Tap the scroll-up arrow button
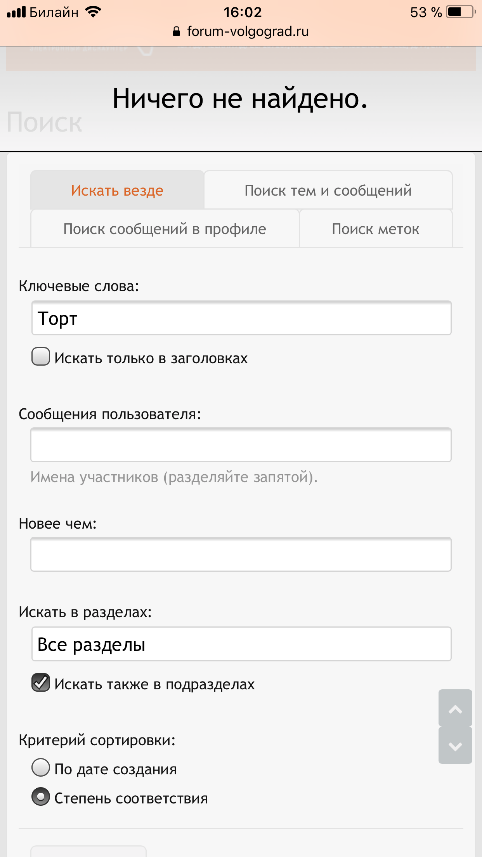 [455, 708]
